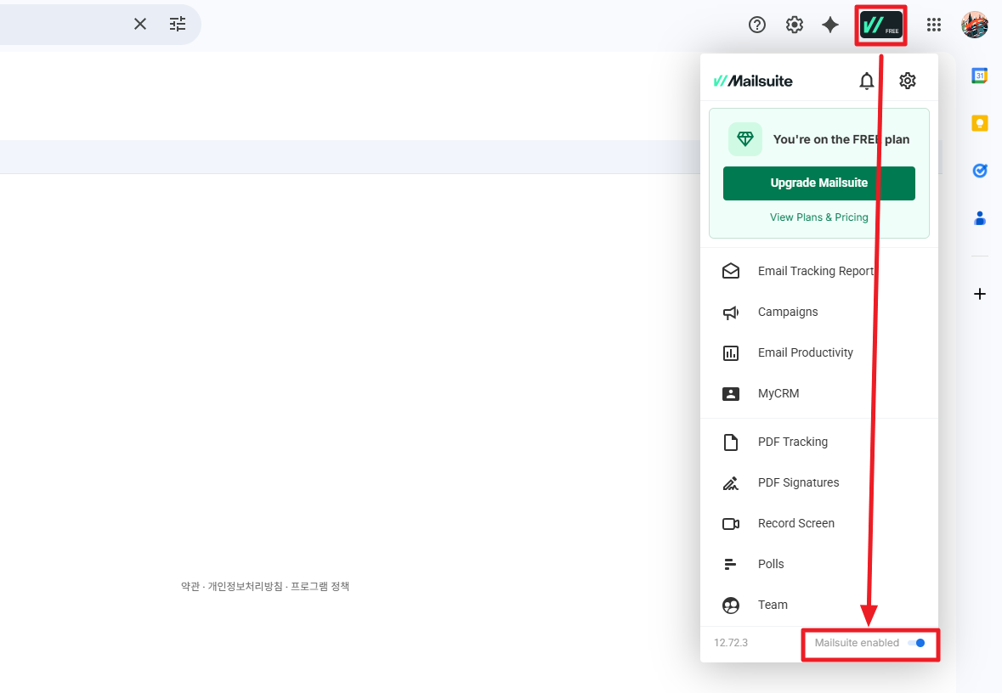The image size is (1002, 693).
Task: Click the MyCRM contact card icon
Action: (x=731, y=394)
